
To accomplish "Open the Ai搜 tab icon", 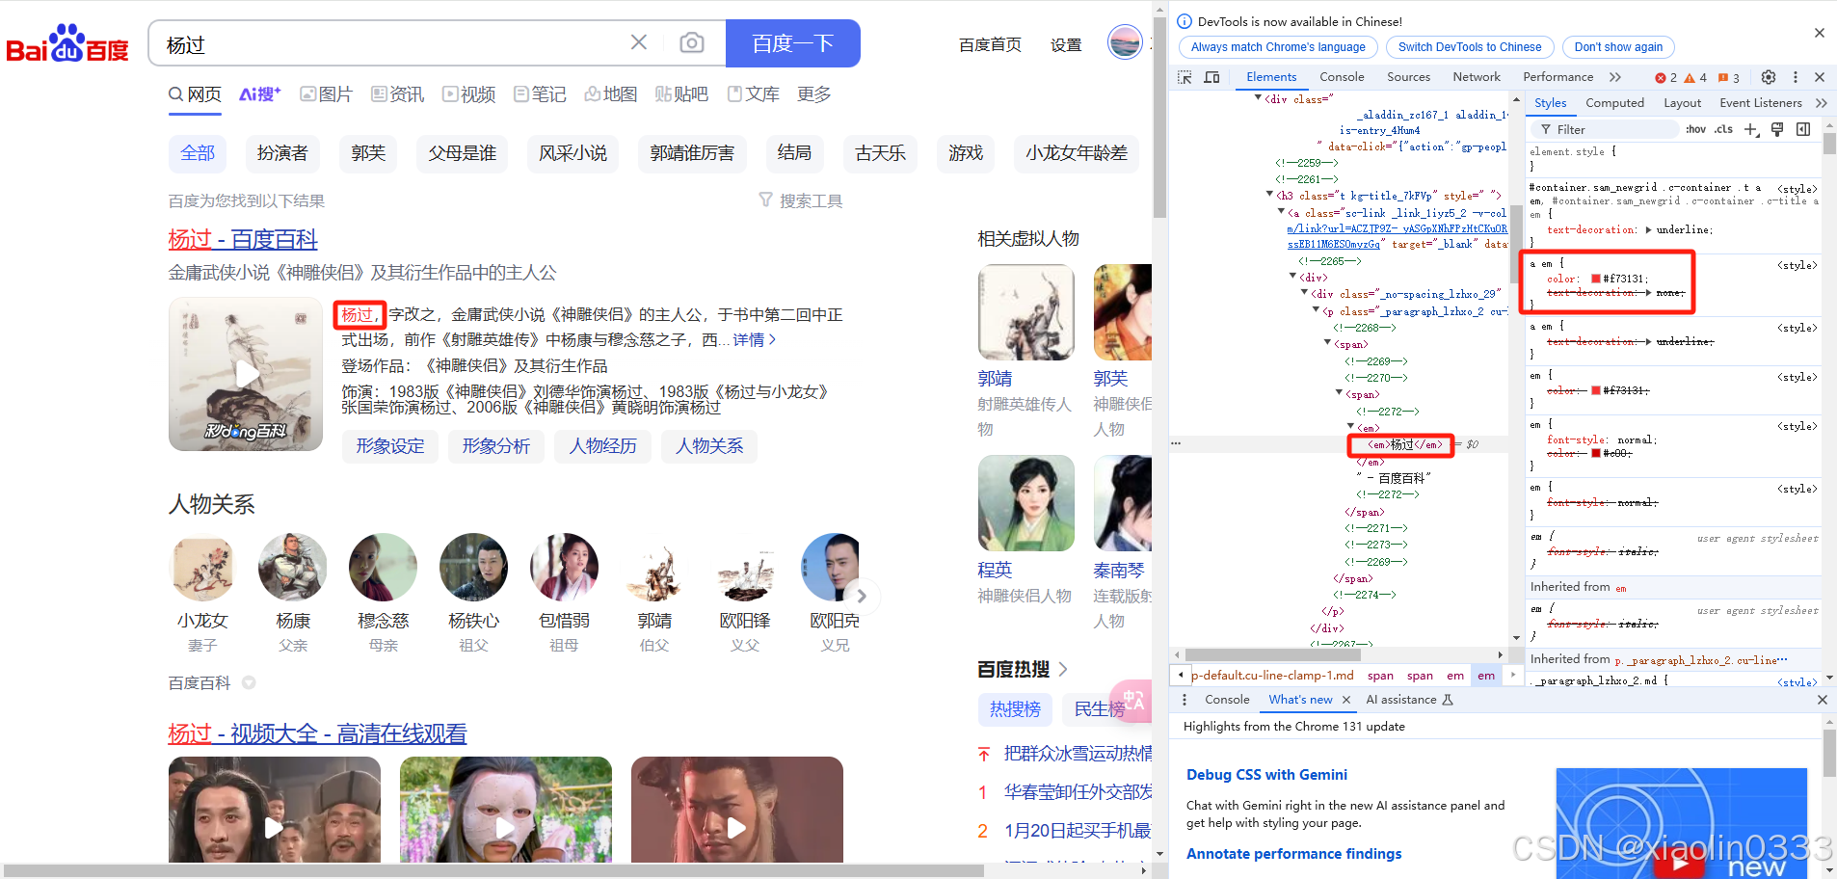I will click(259, 94).
